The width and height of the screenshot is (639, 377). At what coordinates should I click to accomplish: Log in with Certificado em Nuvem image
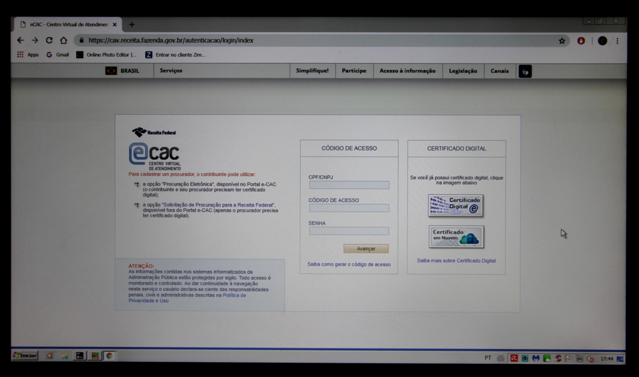(x=456, y=237)
